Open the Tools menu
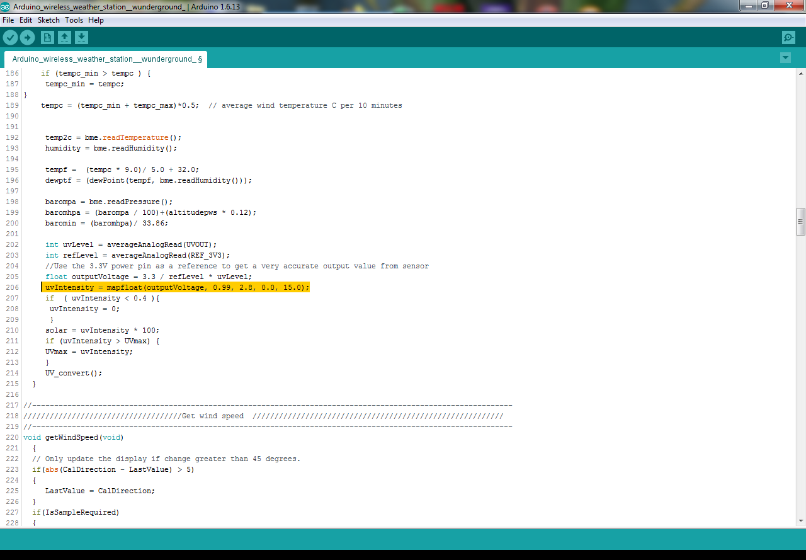 [74, 20]
